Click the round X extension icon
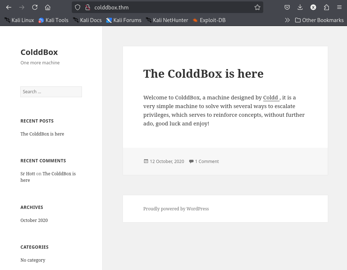347x270 pixels. pyautogui.click(x=313, y=7)
